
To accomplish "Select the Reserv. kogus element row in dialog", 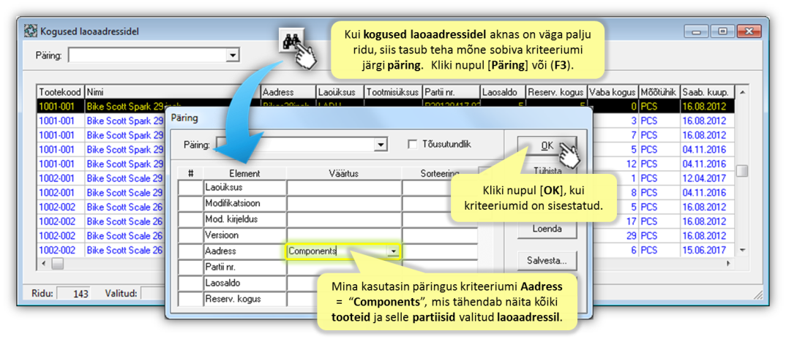I will pos(244,300).
